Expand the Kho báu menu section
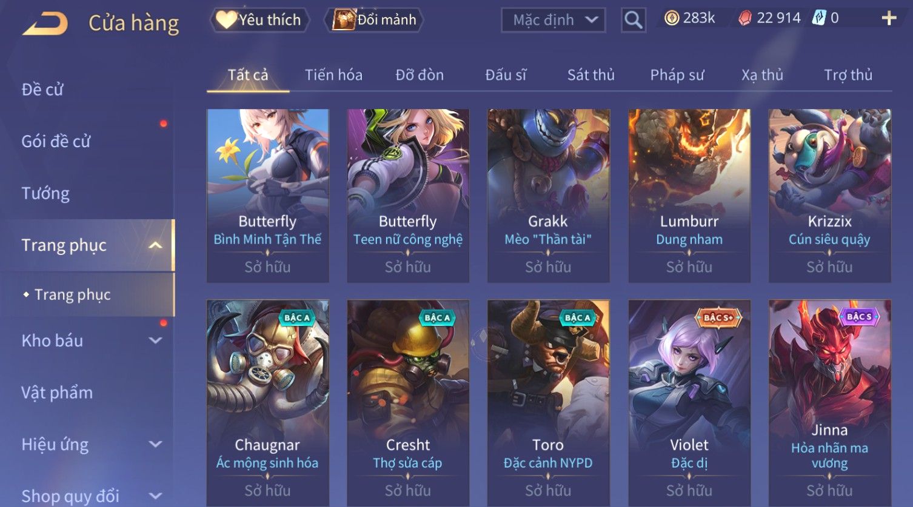This screenshot has height=507, width=913. [x=155, y=340]
